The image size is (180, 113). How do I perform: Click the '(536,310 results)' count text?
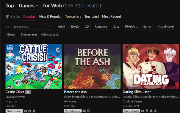click(x=82, y=6)
